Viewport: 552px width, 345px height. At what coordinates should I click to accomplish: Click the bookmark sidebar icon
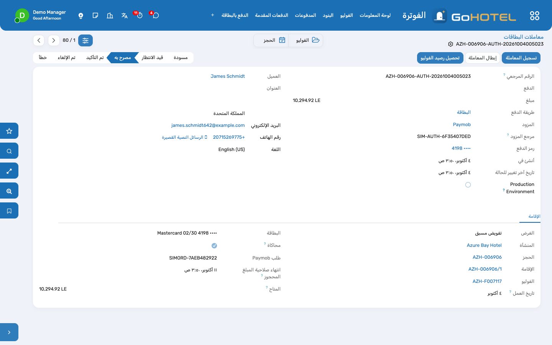tap(9, 210)
